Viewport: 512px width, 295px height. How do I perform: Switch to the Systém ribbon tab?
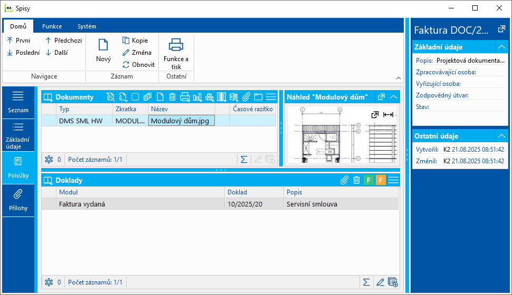tap(87, 26)
